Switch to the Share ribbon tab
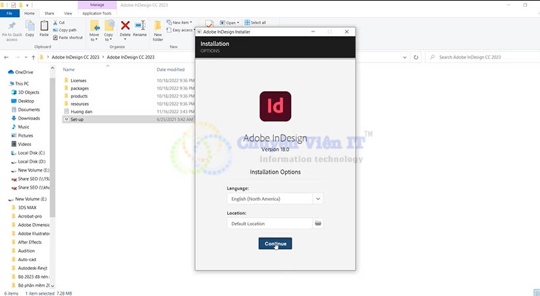The image size is (540, 296). 49,13
